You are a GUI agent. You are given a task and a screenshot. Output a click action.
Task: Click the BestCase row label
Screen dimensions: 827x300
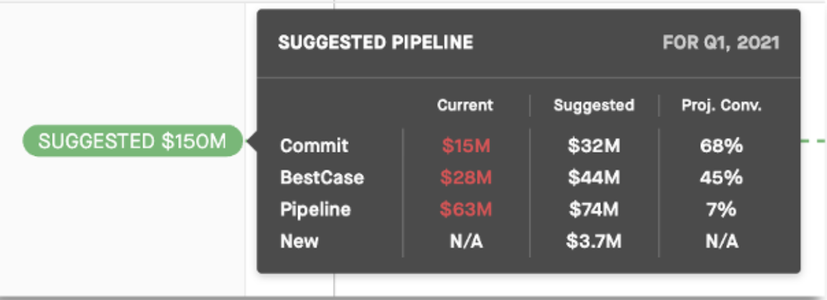[x=322, y=178]
